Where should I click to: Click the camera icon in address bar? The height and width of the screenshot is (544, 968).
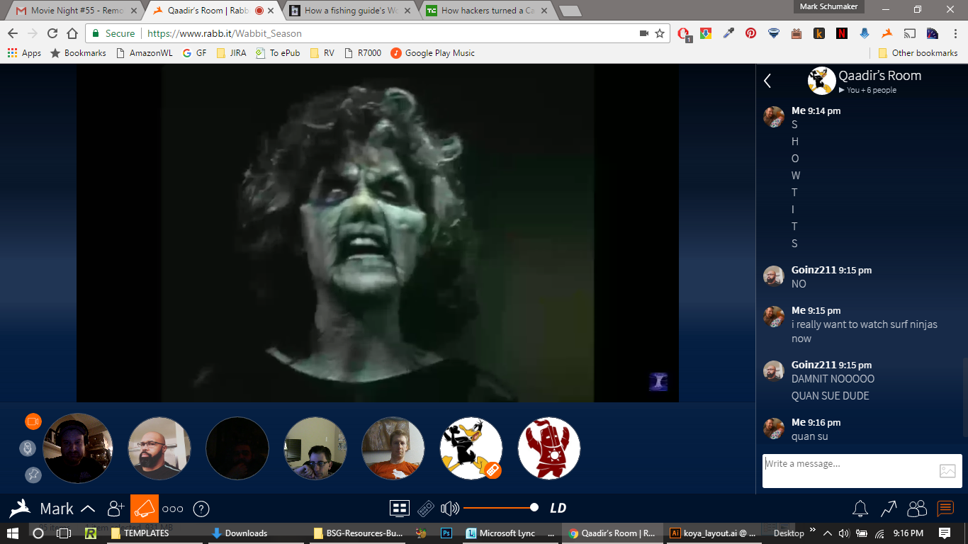644,33
